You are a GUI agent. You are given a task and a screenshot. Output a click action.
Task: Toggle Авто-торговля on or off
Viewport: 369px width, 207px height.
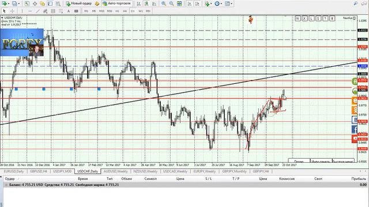pyautogui.click(x=117, y=3)
